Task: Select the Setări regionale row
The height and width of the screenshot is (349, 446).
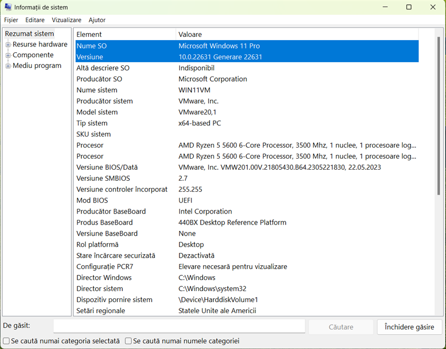Action: [247, 311]
